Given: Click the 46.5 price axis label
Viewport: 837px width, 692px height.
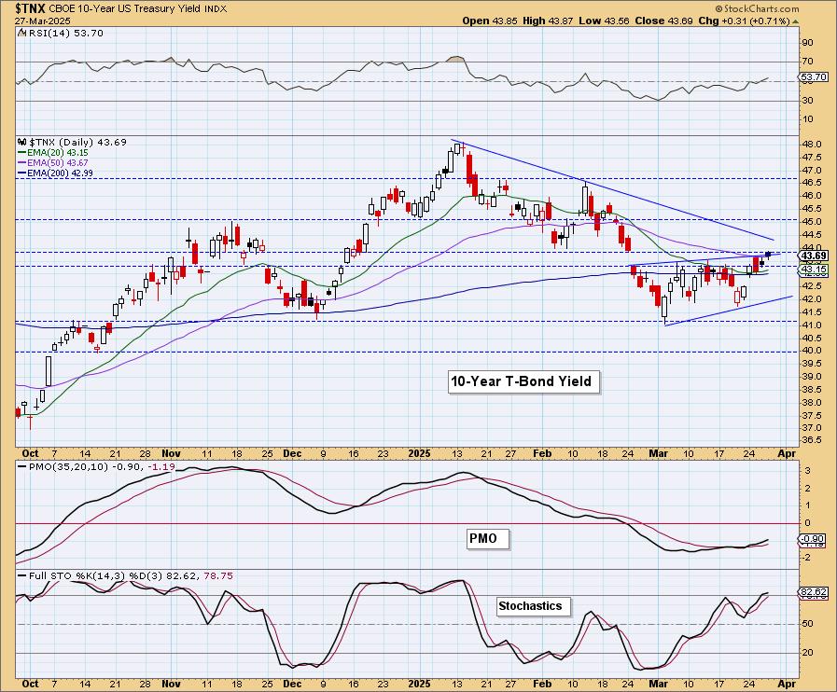Looking at the screenshot, I should click(812, 183).
